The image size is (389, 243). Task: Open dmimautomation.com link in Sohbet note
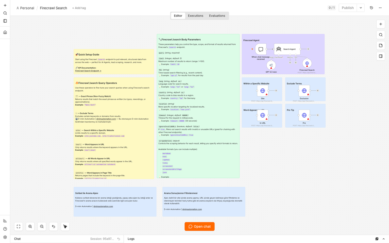pos(103,206)
